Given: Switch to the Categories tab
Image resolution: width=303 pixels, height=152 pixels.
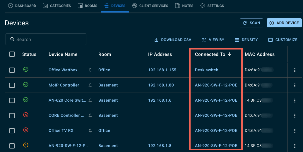Looking at the screenshot, I should pyautogui.click(x=57, y=6).
